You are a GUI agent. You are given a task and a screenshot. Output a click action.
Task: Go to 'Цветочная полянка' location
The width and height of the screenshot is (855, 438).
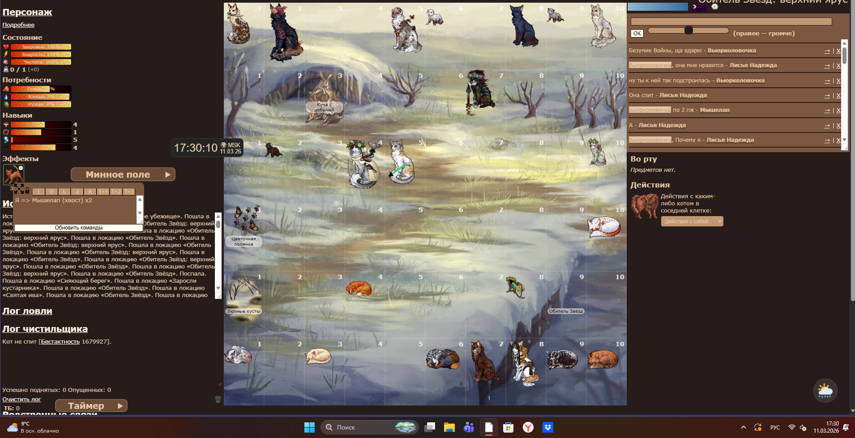tap(244, 241)
